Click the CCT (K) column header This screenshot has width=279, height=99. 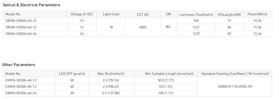(143, 15)
